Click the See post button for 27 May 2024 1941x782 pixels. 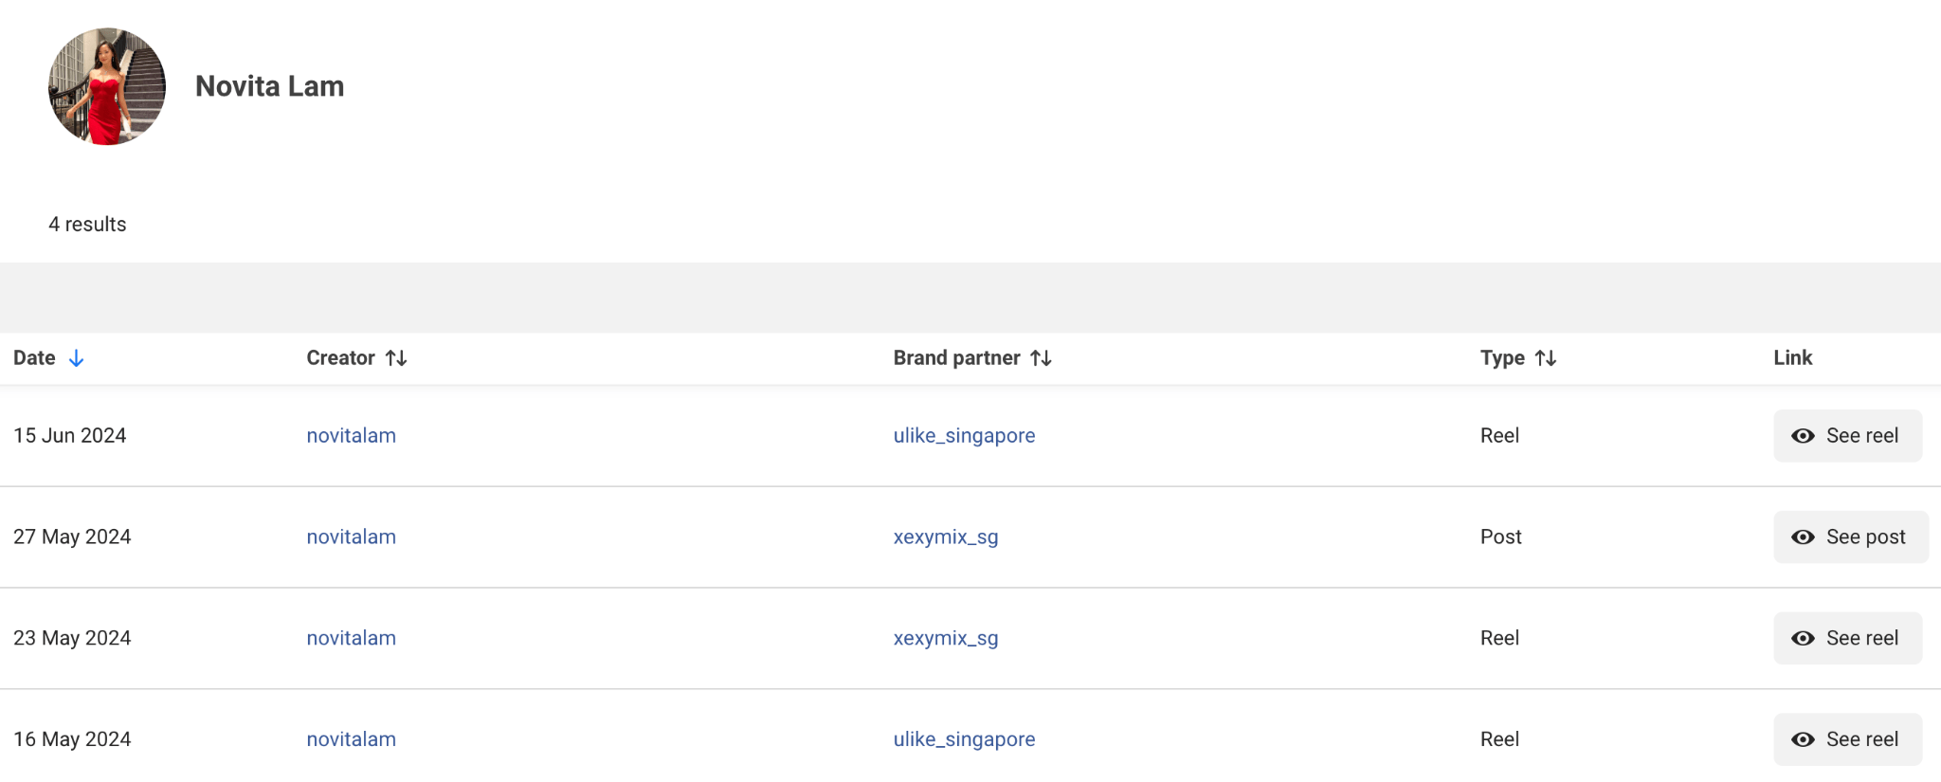[x=1850, y=536]
